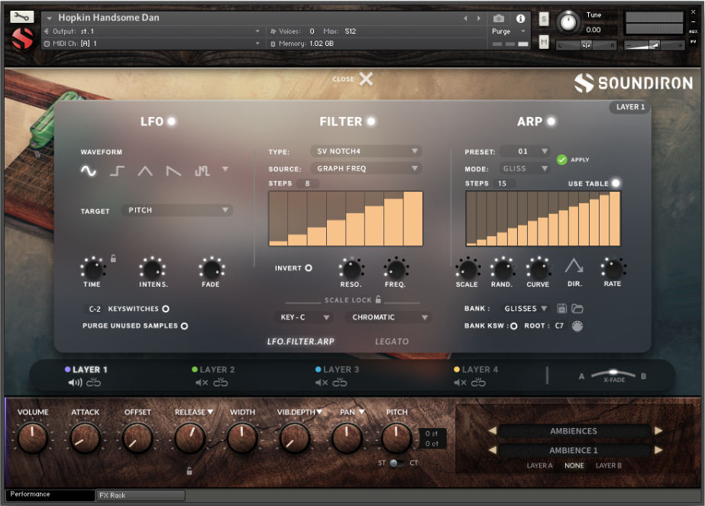
Task: Switch to the LEGATO tab
Action: [x=392, y=341]
